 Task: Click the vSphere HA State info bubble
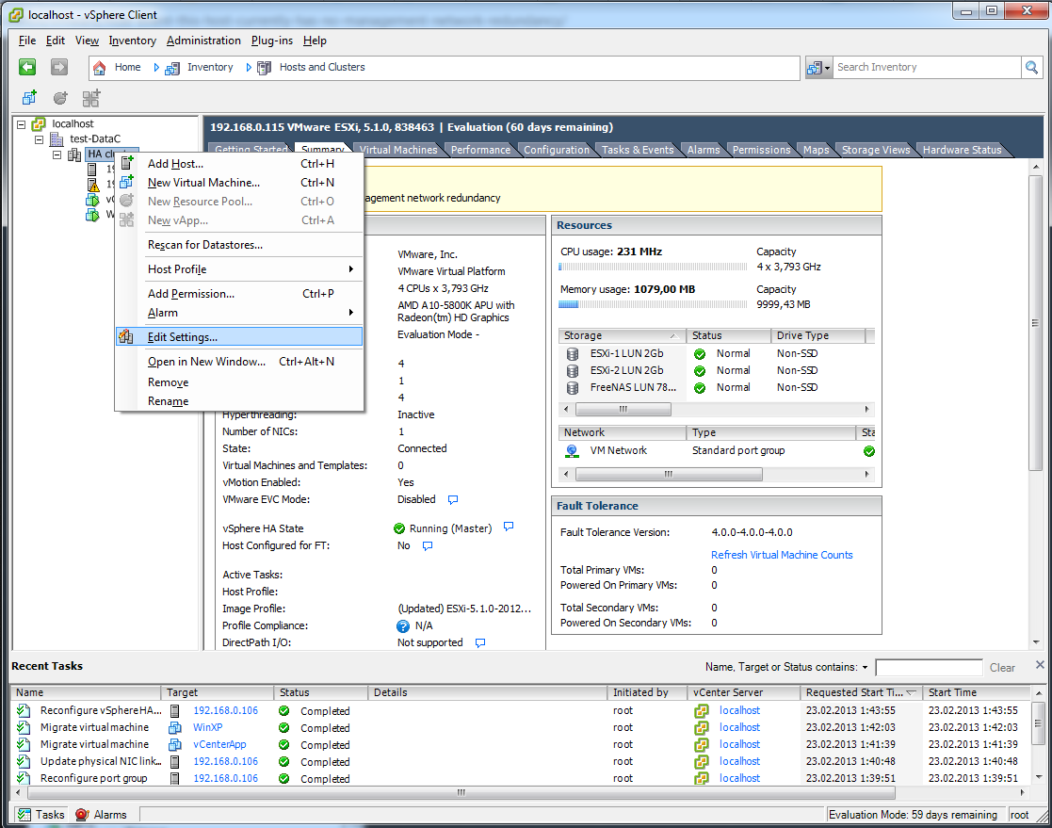(x=509, y=527)
